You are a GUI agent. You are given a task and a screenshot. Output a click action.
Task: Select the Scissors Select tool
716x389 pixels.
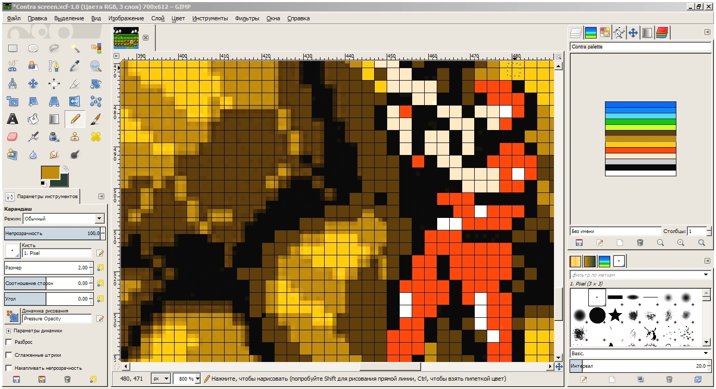[13, 66]
